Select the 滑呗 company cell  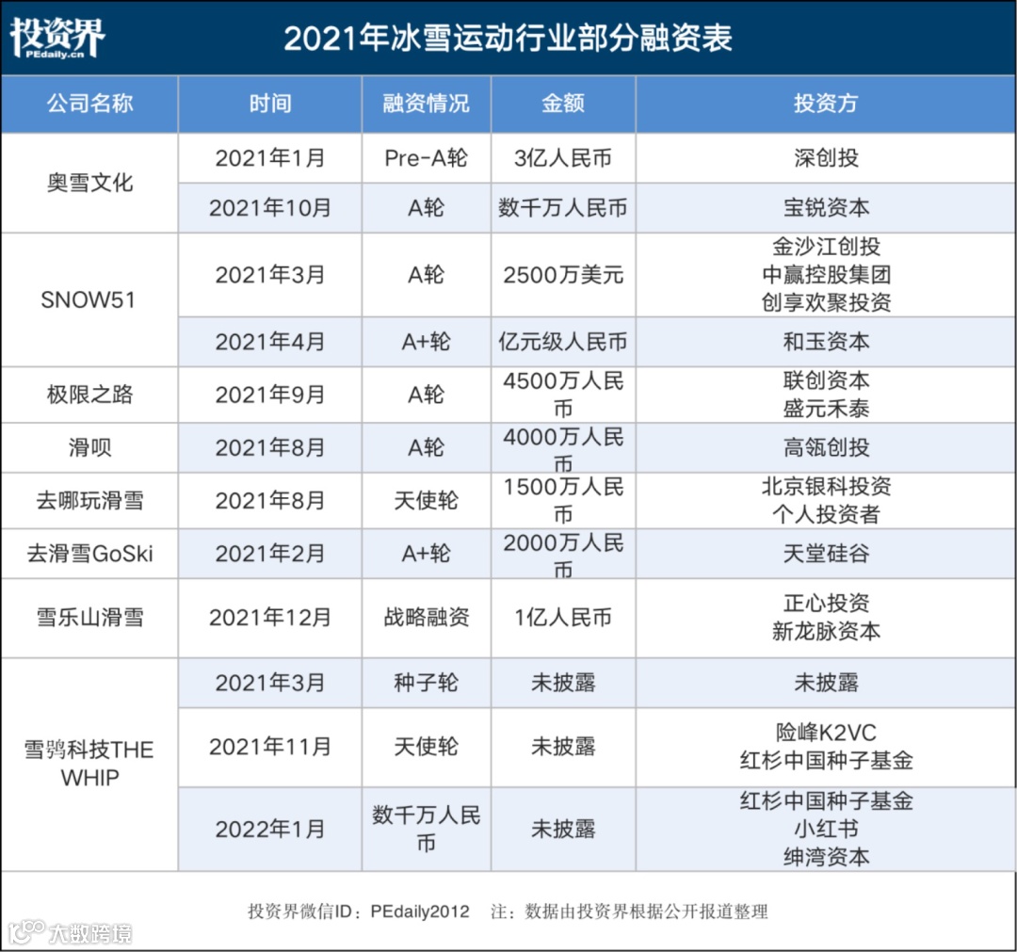(89, 447)
